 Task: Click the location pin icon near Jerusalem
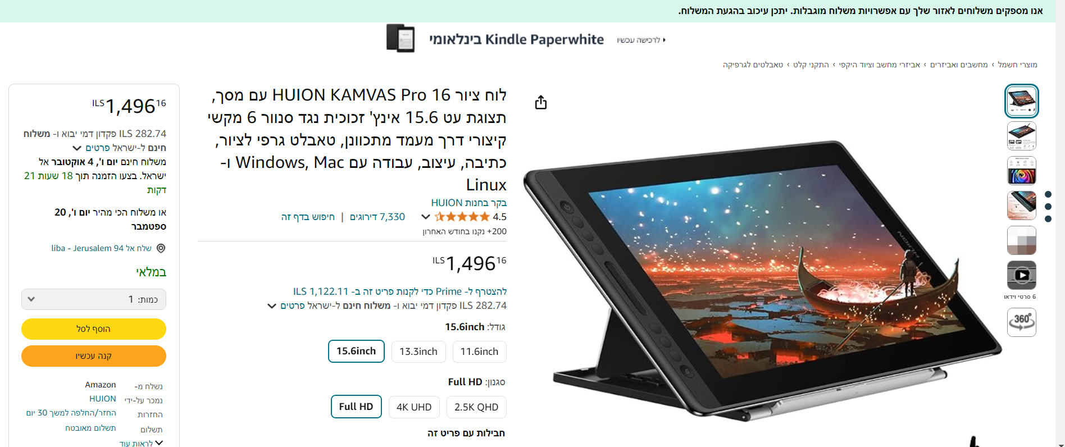[161, 248]
